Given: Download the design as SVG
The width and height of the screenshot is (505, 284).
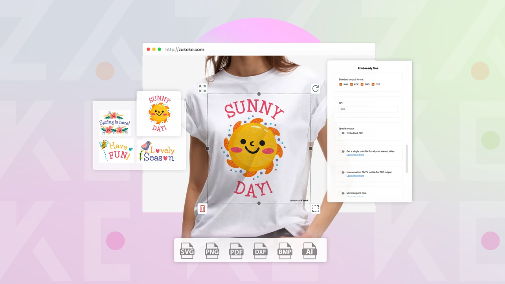Looking at the screenshot, I should coord(187,250).
